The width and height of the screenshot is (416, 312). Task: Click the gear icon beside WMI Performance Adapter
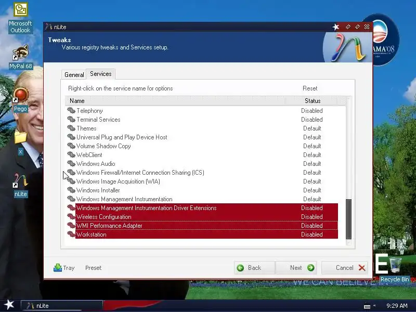[x=71, y=225]
